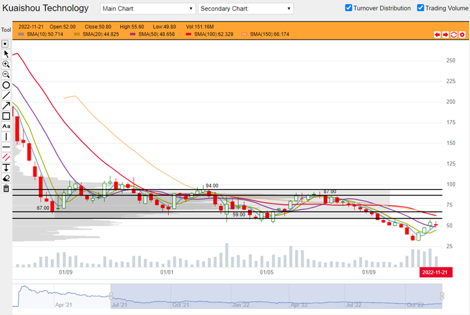Click the SMA(100) red legend swatch

189,35
